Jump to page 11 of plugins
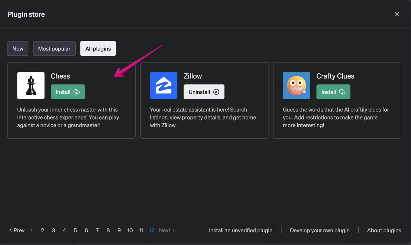This screenshot has width=411, height=245. click(x=141, y=230)
